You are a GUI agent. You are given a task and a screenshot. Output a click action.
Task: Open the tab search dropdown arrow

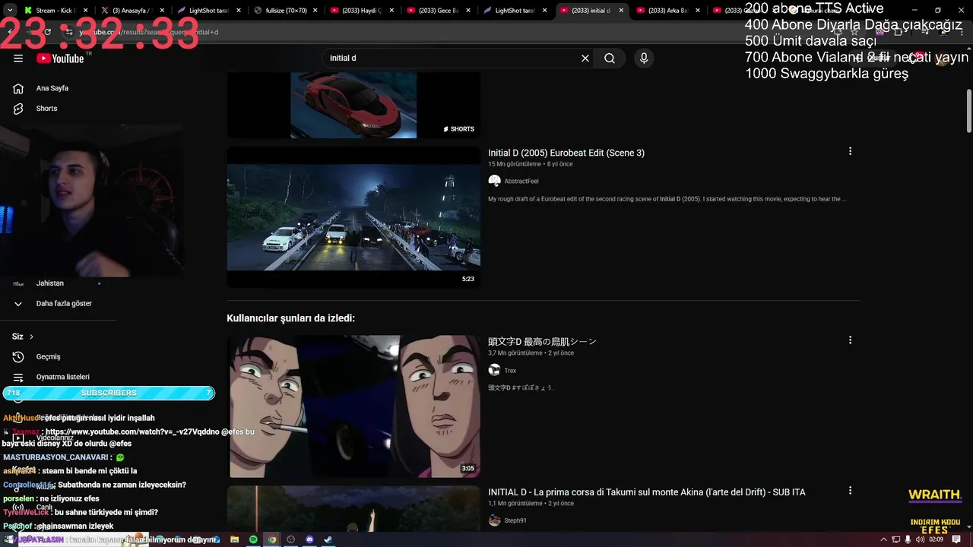(9, 11)
